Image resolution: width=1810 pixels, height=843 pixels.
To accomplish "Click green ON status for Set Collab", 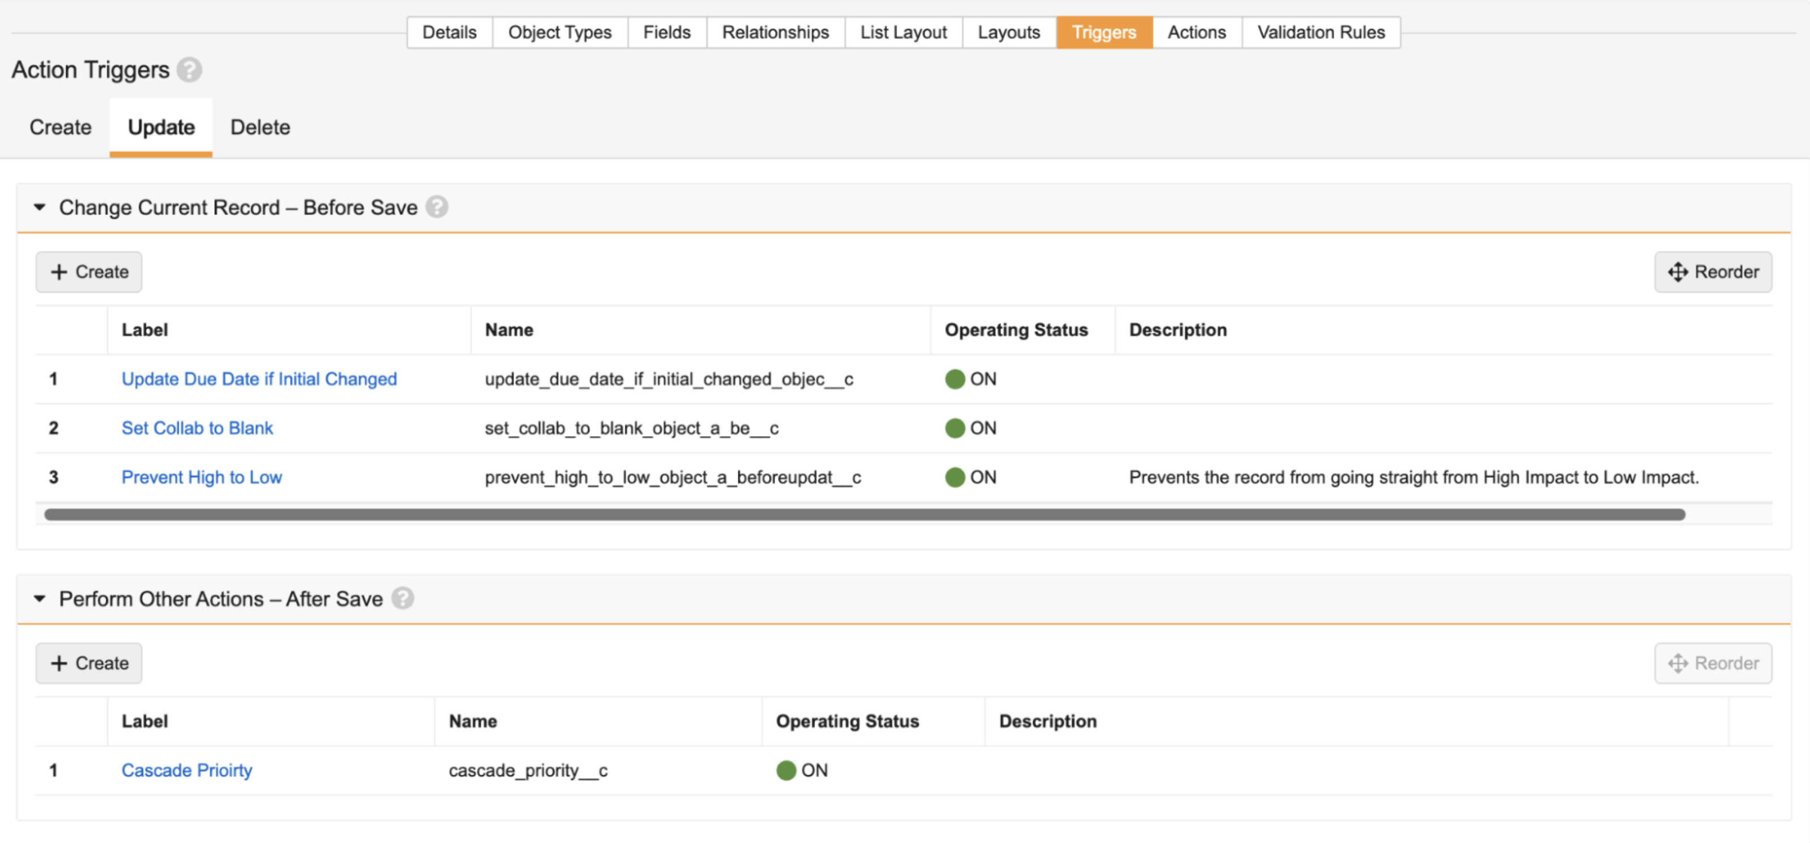I will coord(954,428).
